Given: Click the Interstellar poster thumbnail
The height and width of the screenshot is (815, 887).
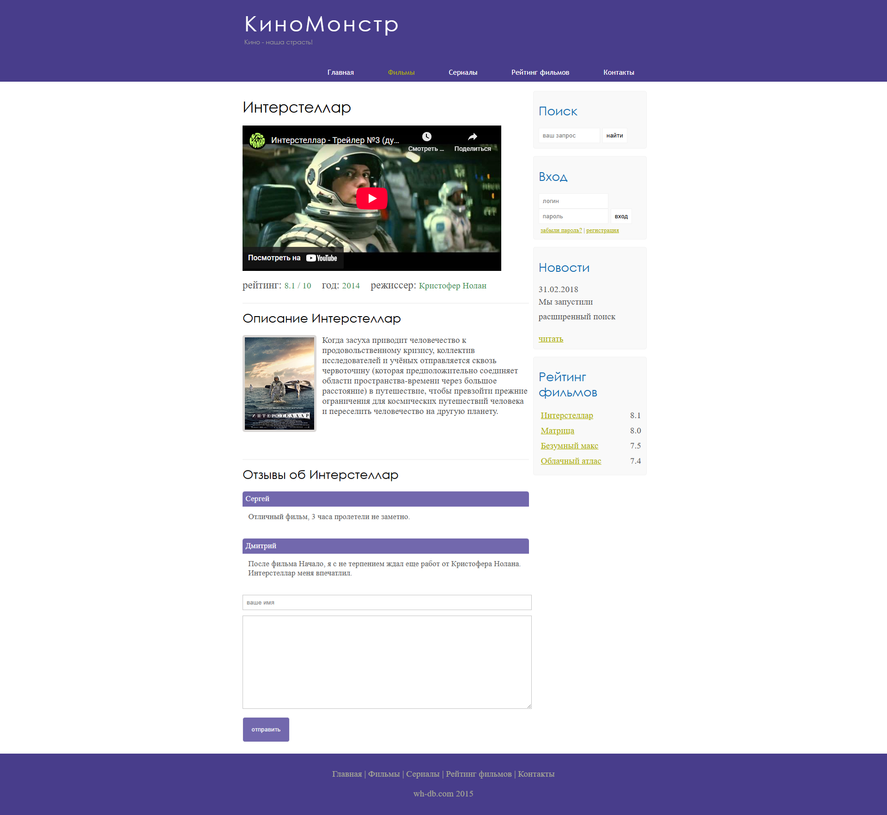Looking at the screenshot, I should (x=279, y=384).
